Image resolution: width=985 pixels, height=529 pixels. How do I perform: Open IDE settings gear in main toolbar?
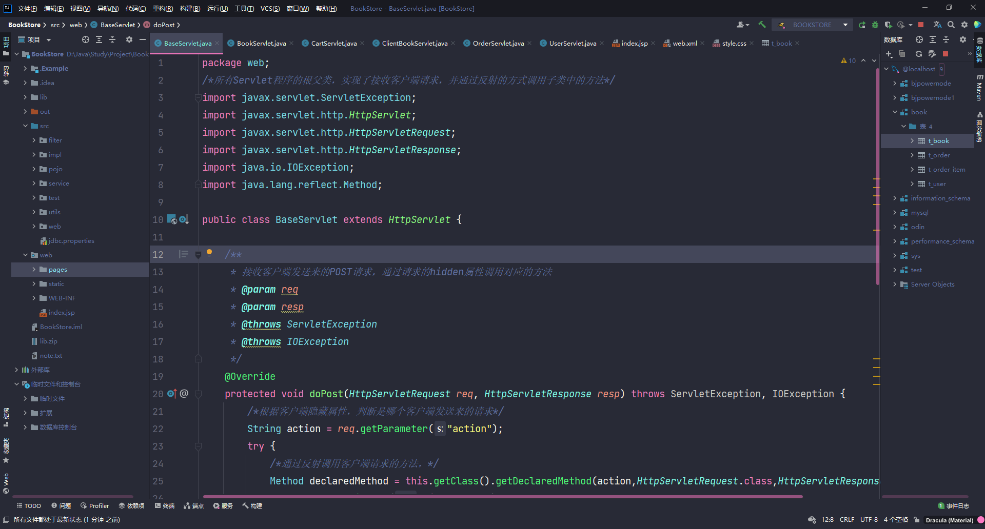pos(964,25)
